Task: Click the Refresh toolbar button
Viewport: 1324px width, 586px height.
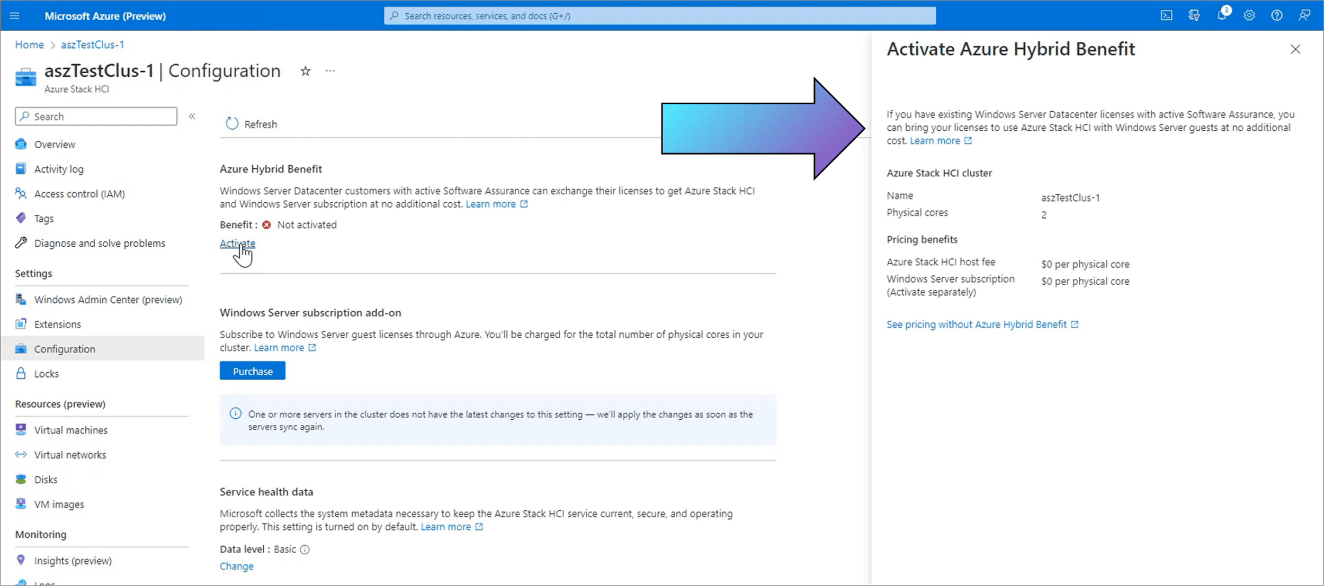Action: coord(251,124)
